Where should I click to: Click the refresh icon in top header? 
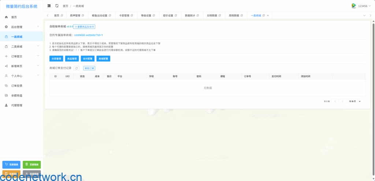pos(57,6)
